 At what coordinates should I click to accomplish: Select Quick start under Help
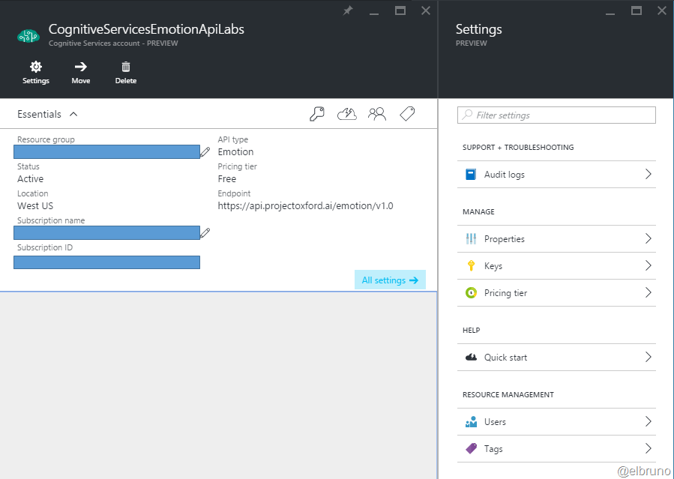505,358
